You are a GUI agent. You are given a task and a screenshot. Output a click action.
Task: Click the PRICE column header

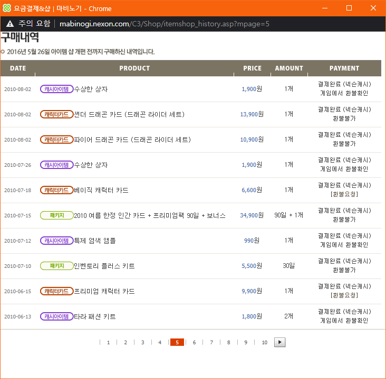(253, 68)
